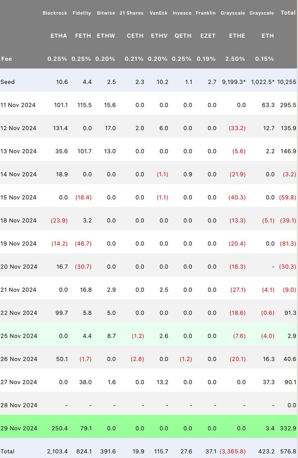This screenshot has width=298, height=458.
Task: Click the 0.19% fee value
Action: click(206, 59)
